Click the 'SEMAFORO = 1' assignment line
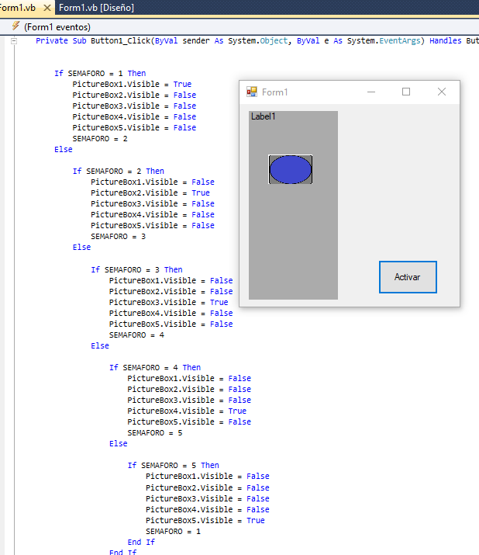The height and width of the screenshot is (555, 479). pyautogui.click(x=173, y=532)
